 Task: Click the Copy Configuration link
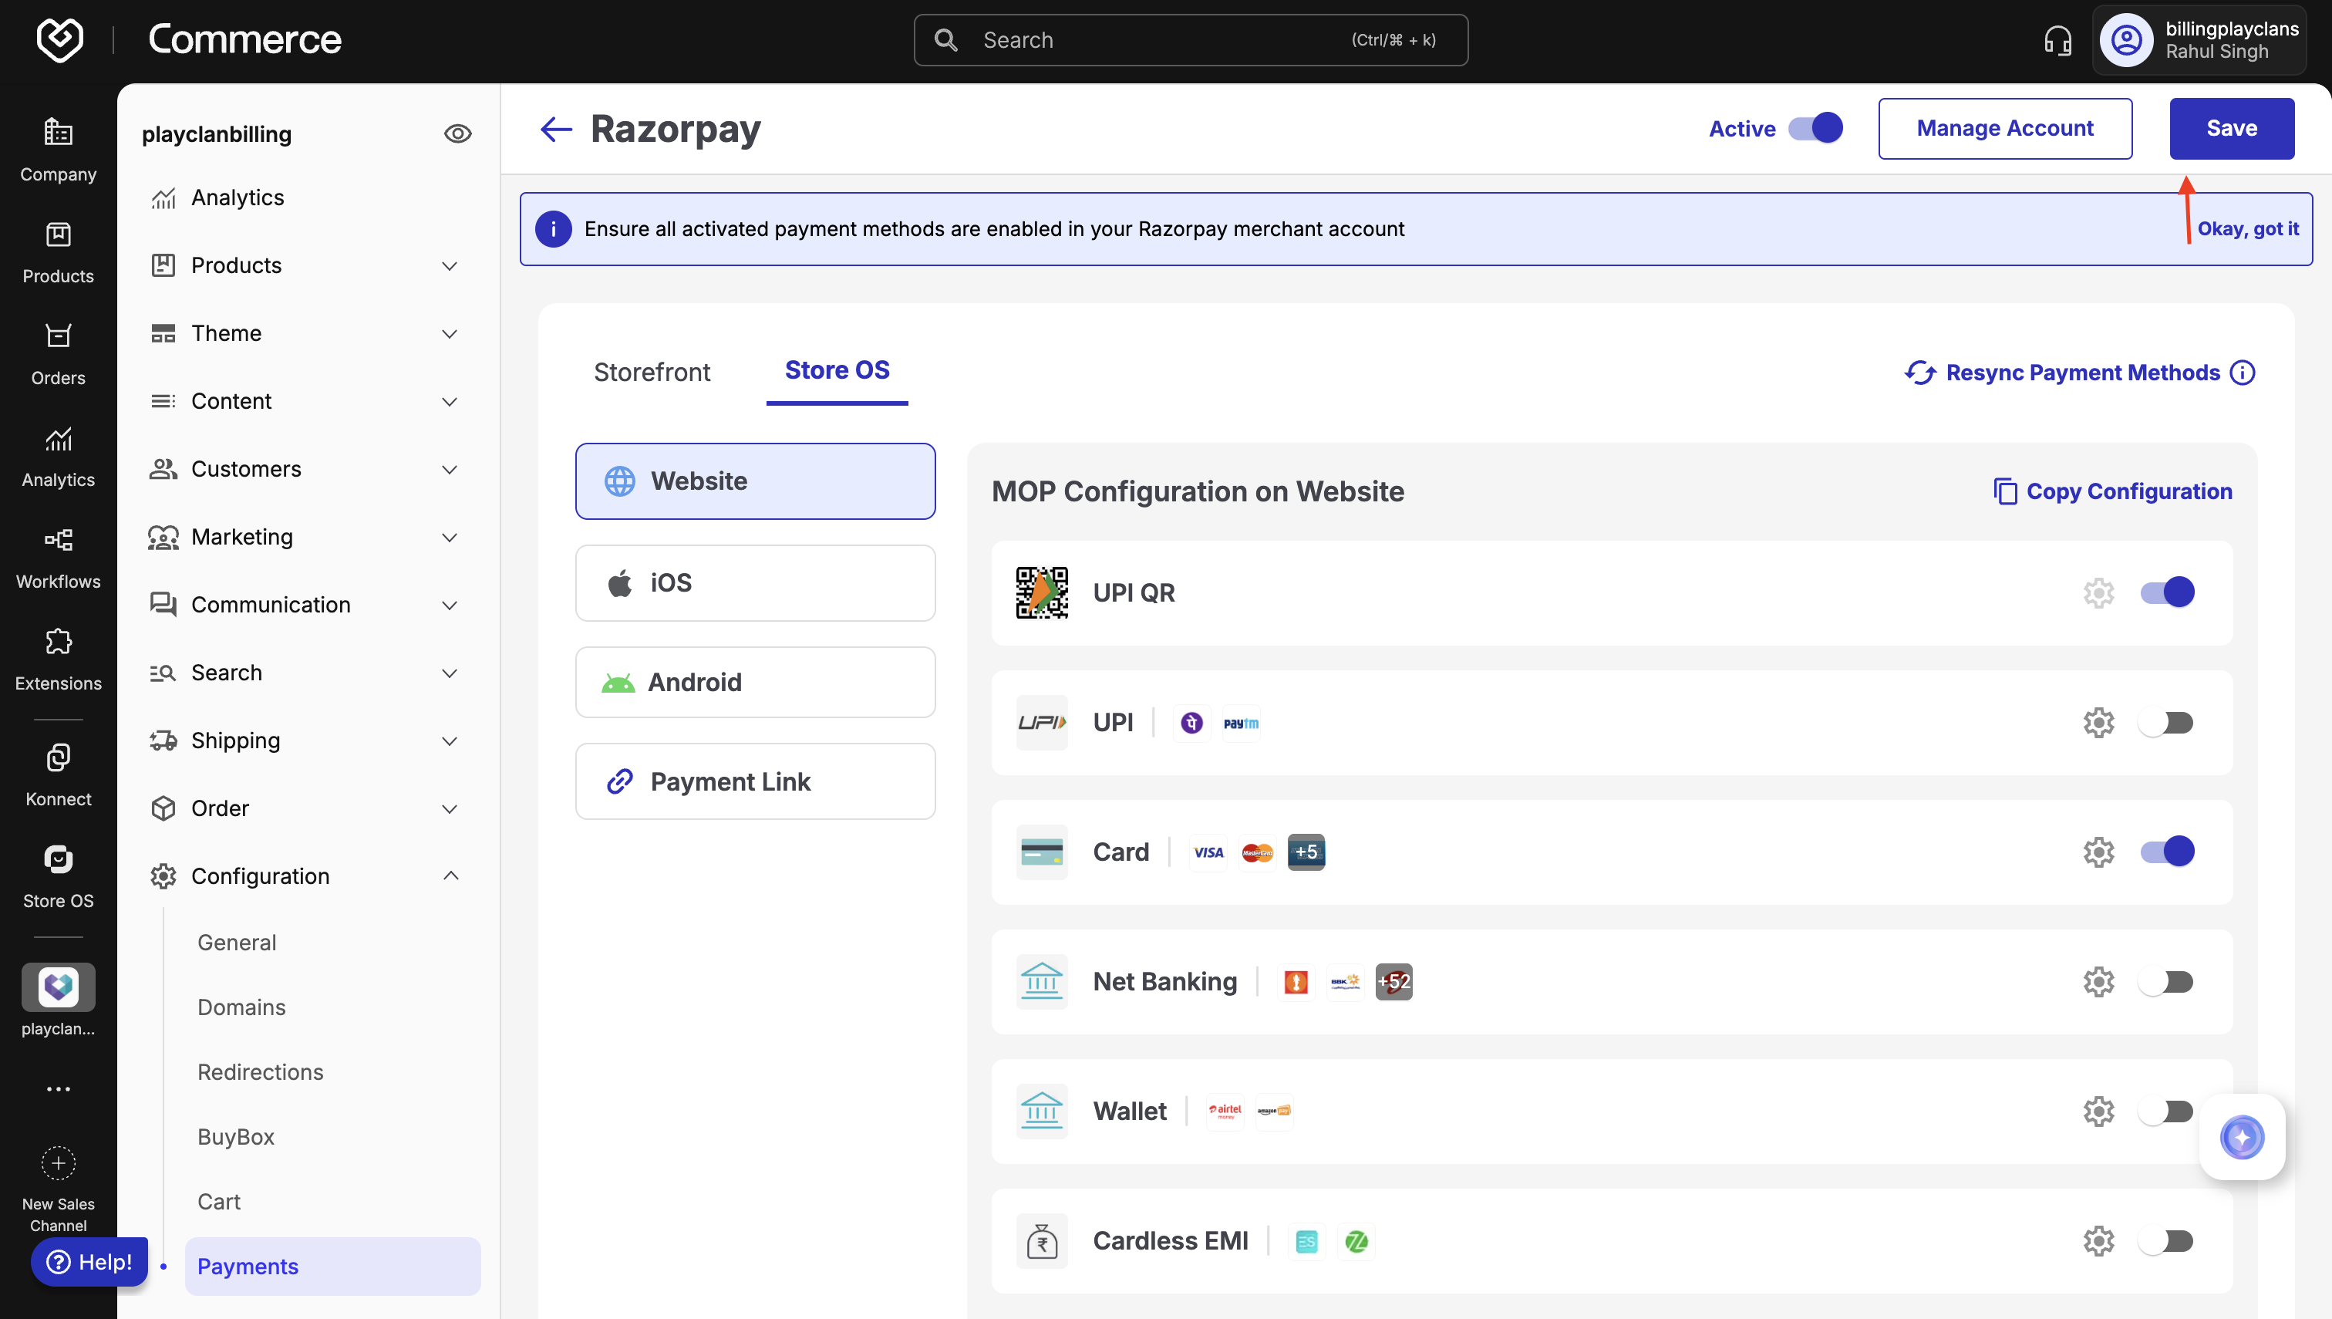(x=2112, y=491)
